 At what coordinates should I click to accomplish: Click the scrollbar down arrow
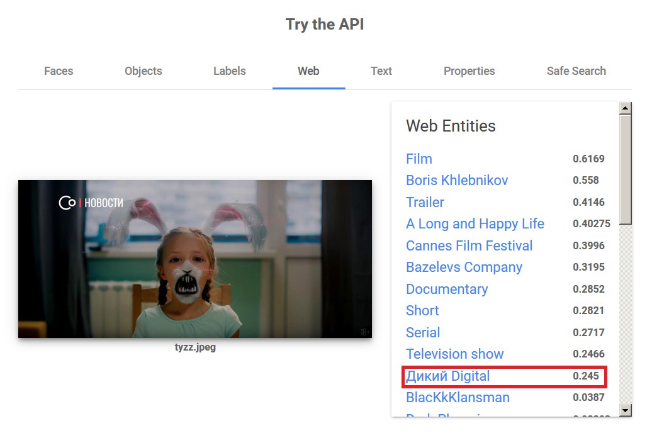point(625,410)
